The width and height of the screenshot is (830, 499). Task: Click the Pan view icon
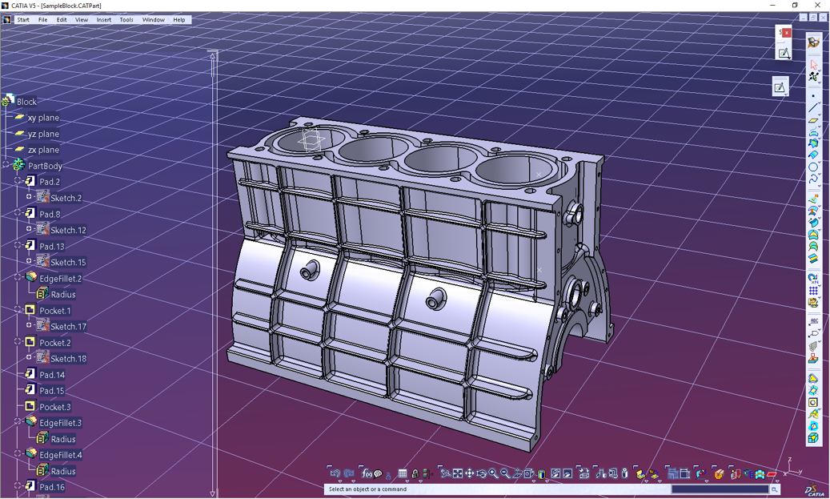tap(469, 474)
